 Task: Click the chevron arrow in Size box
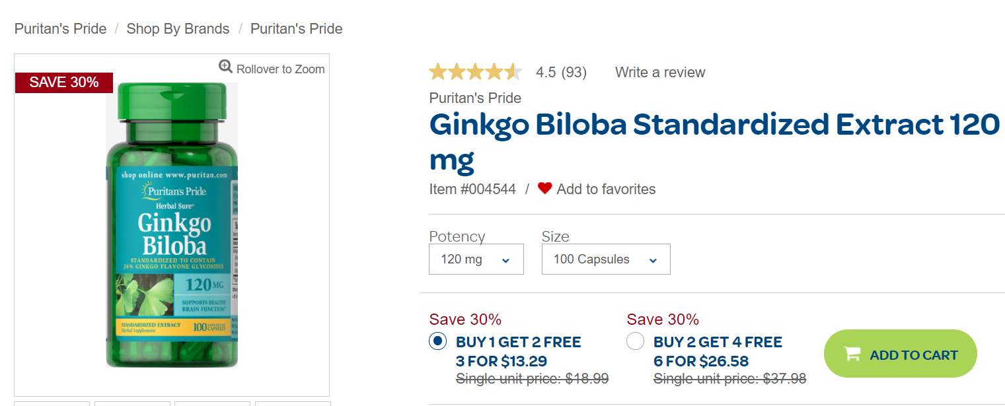653,260
